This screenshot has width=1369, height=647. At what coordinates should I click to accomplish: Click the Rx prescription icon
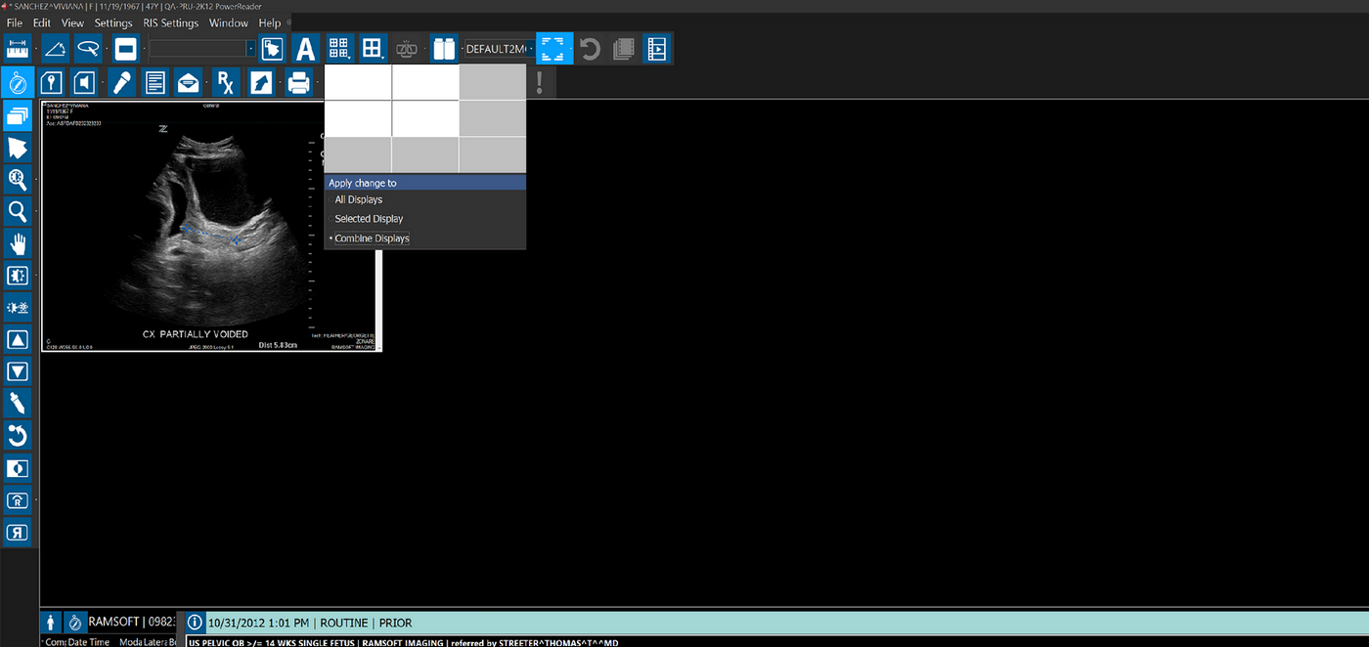[225, 82]
